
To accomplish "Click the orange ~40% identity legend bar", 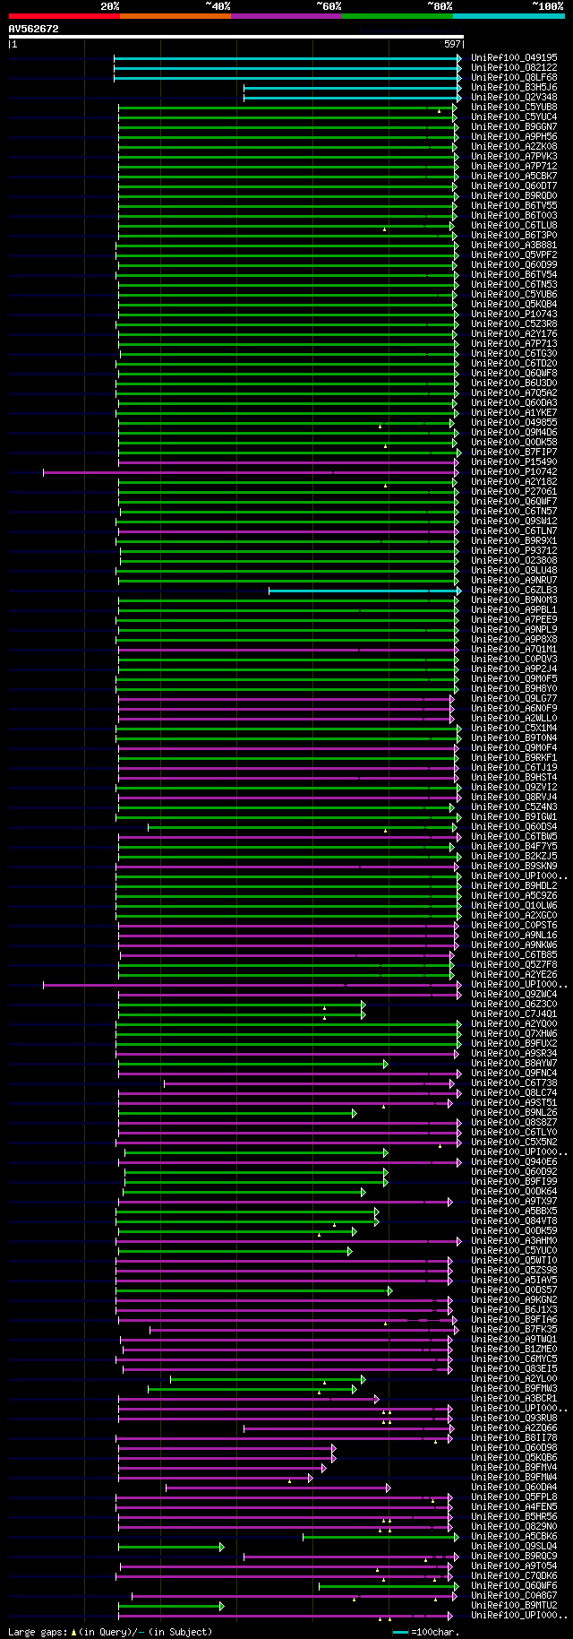I will coord(175,16).
